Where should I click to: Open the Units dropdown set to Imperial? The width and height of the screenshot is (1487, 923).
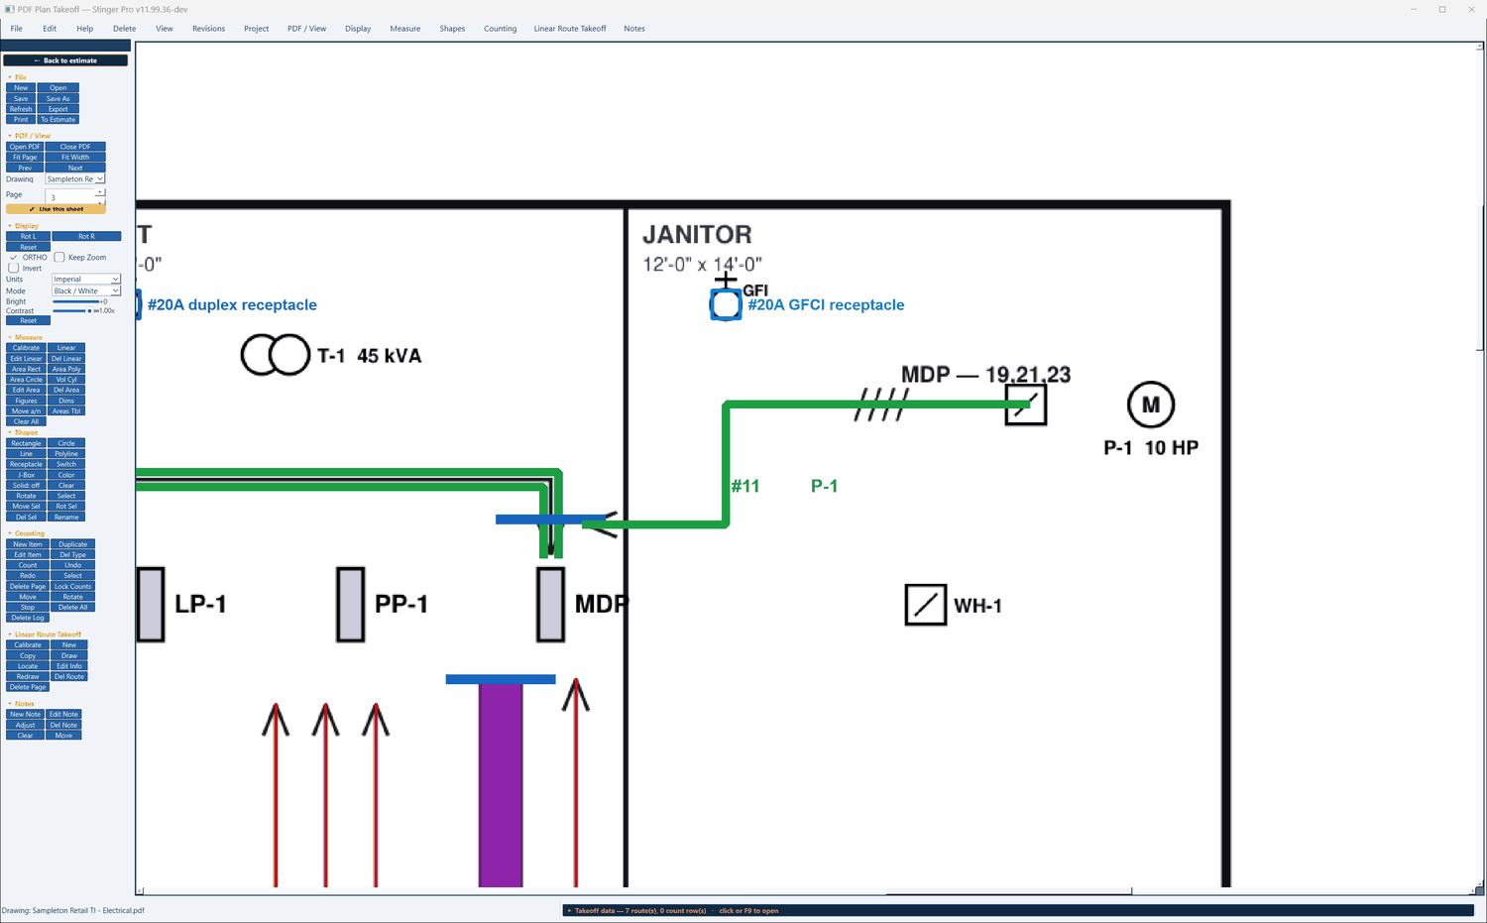click(86, 280)
